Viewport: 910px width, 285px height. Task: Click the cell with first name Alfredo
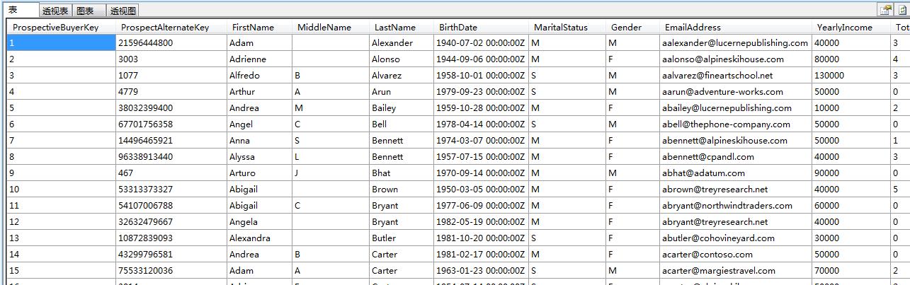[x=259, y=76]
